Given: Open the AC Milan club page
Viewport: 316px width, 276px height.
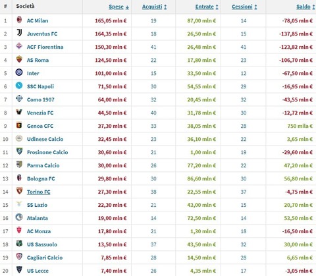Looking at the screenshot, I should pyautogui.click(x=38, y=20).
